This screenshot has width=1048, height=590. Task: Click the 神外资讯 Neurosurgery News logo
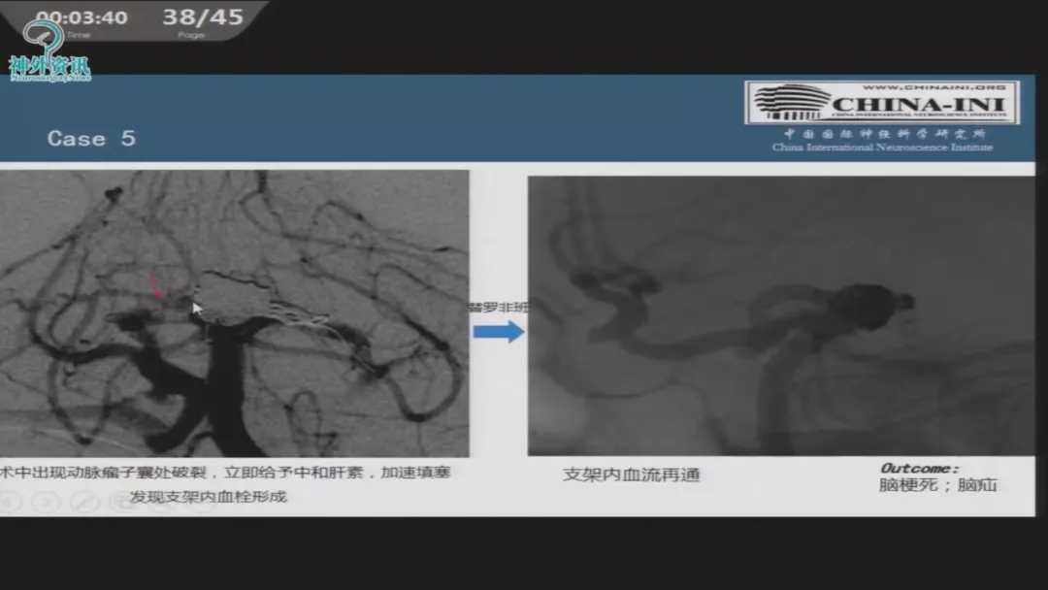click(49, 52)
